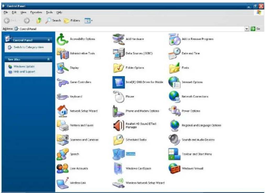
Task: Select the highlighted System icon
Action: tap(119, 154)
